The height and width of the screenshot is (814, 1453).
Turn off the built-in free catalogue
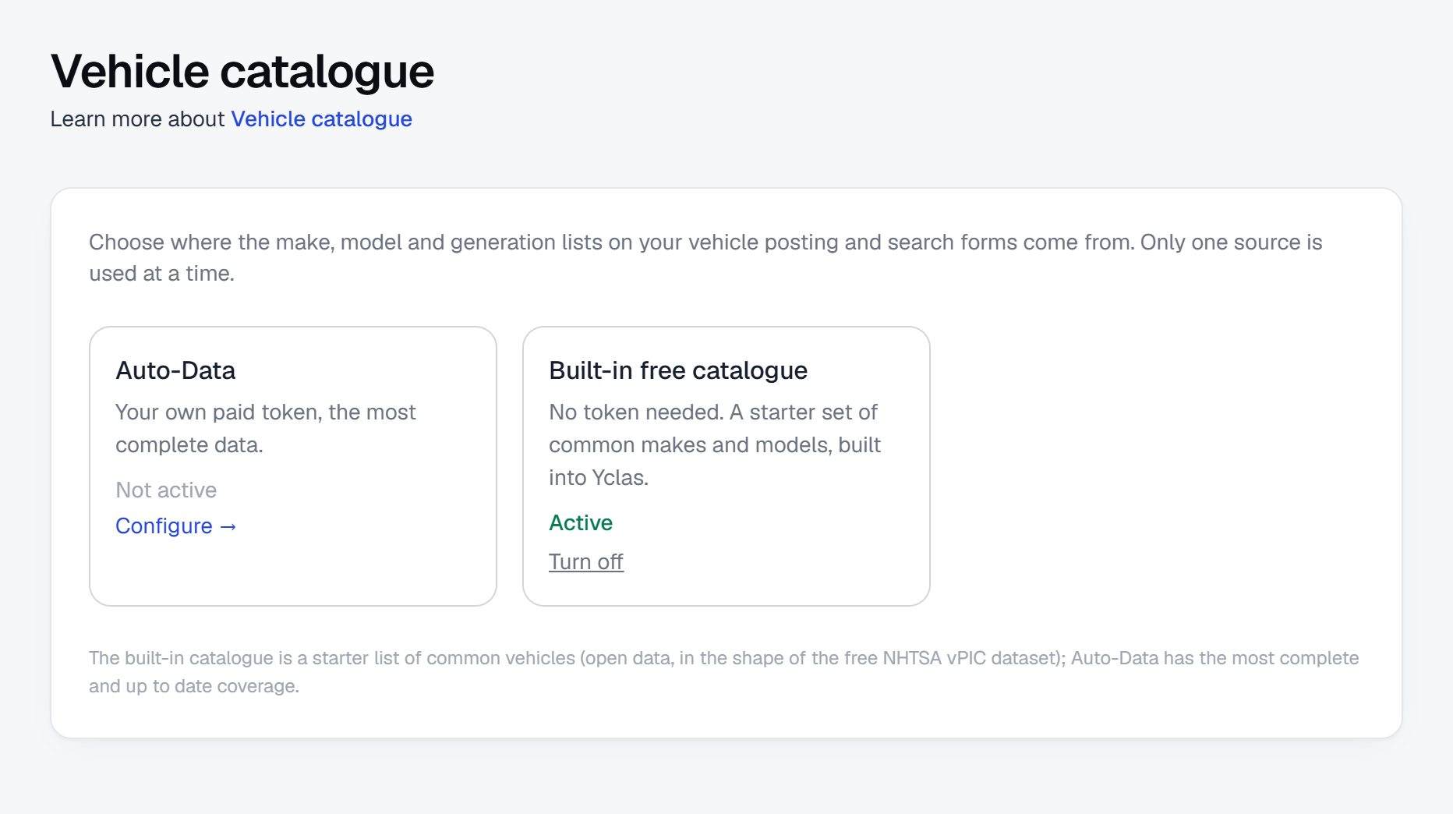point(586,561)
